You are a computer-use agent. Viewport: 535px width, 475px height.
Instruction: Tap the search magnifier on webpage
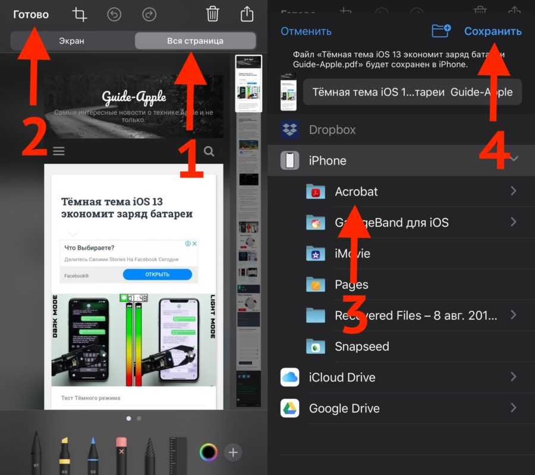(x=209, y=151)
